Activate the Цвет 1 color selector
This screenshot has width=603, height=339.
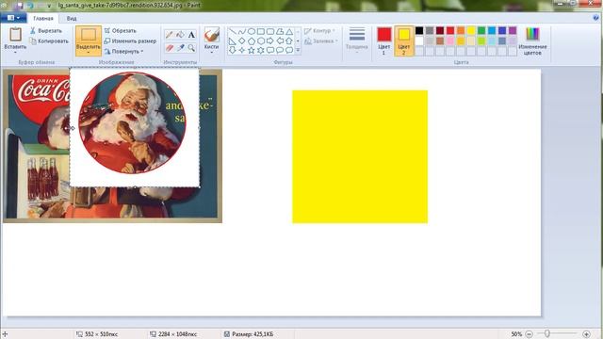[x=383, y=41]
